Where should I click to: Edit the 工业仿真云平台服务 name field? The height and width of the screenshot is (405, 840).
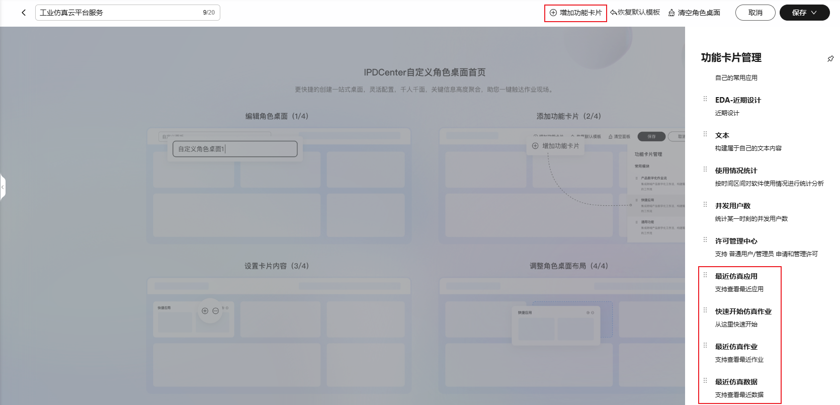[128, 13]
